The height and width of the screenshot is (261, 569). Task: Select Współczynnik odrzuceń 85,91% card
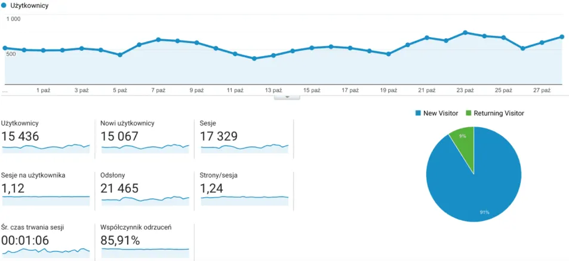pyautogui.click(x=144, y=241)
